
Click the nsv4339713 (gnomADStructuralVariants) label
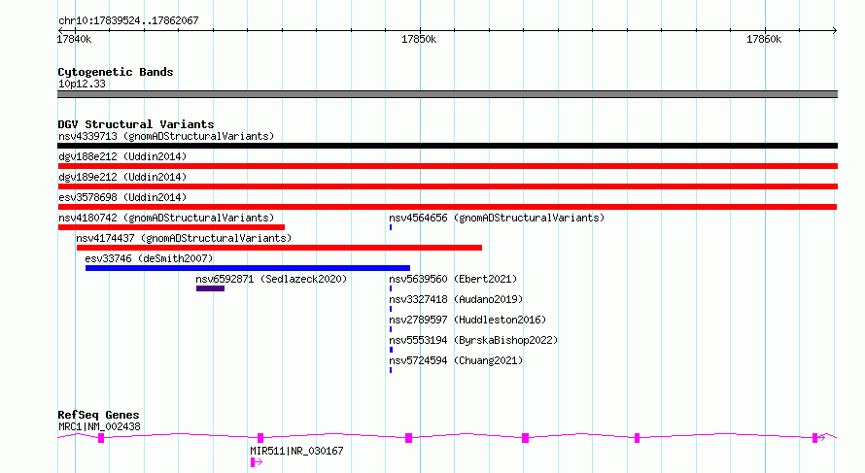pos(166,136)
